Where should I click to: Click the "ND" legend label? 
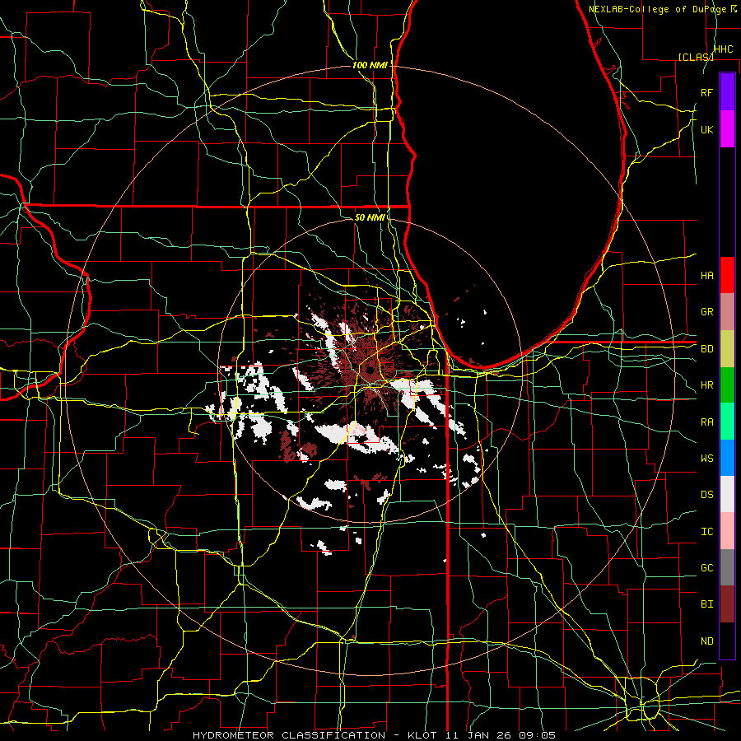(706, 641)
